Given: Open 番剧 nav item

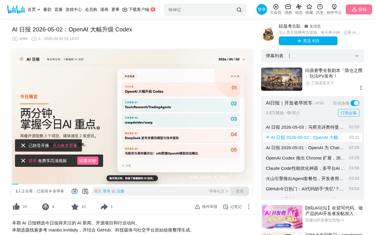Looking at the screenshot, I should pyautogui.click(x=47, y=9).
